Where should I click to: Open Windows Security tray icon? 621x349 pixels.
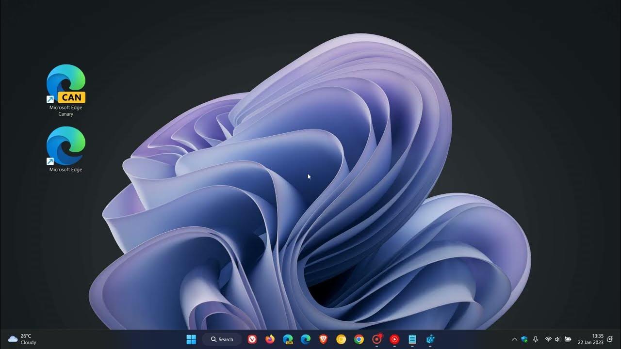point(524,339)
